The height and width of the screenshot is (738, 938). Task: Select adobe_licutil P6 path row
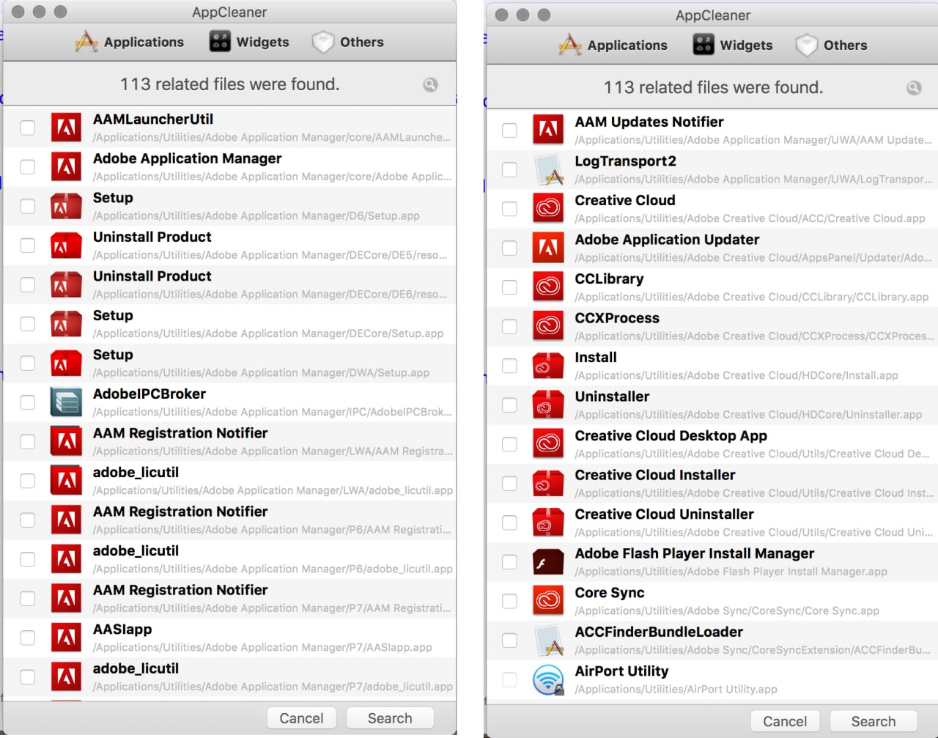pos(229,559)
